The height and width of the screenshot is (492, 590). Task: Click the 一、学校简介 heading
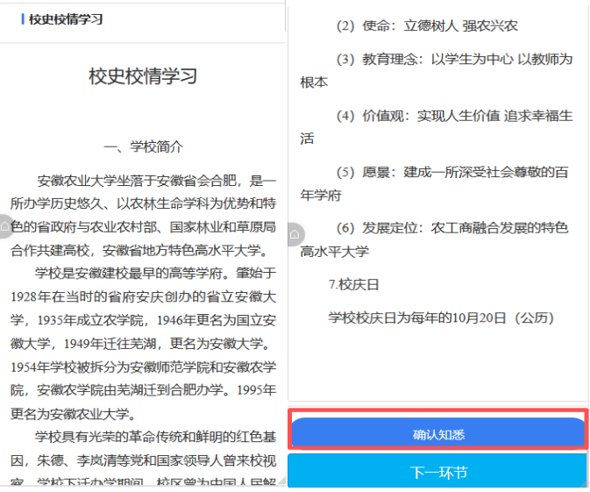point(144,146)
